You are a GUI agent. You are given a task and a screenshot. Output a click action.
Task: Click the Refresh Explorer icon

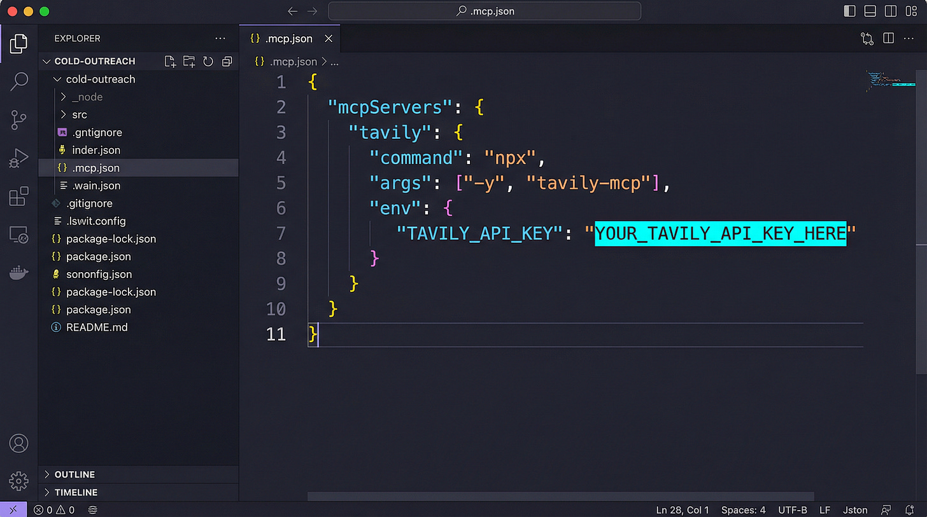point(208,61)
